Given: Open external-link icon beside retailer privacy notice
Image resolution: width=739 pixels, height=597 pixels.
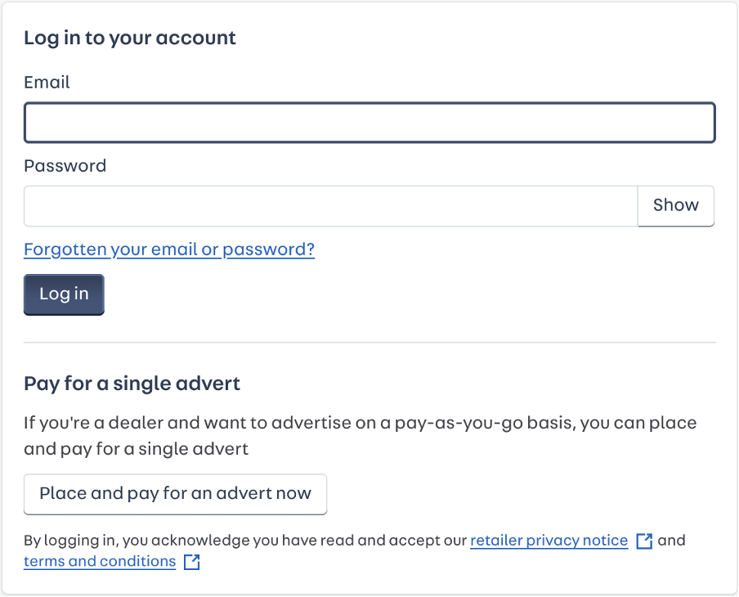Looking at the screenshot, I should [x=644, y=541].
